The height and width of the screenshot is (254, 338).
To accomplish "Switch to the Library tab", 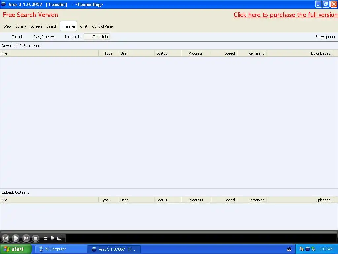I will click(x=21, y=26).
